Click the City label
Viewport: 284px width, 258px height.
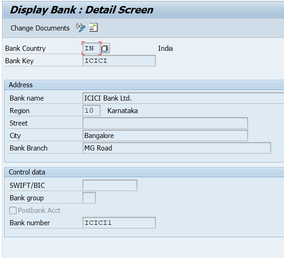click(15, 136)
